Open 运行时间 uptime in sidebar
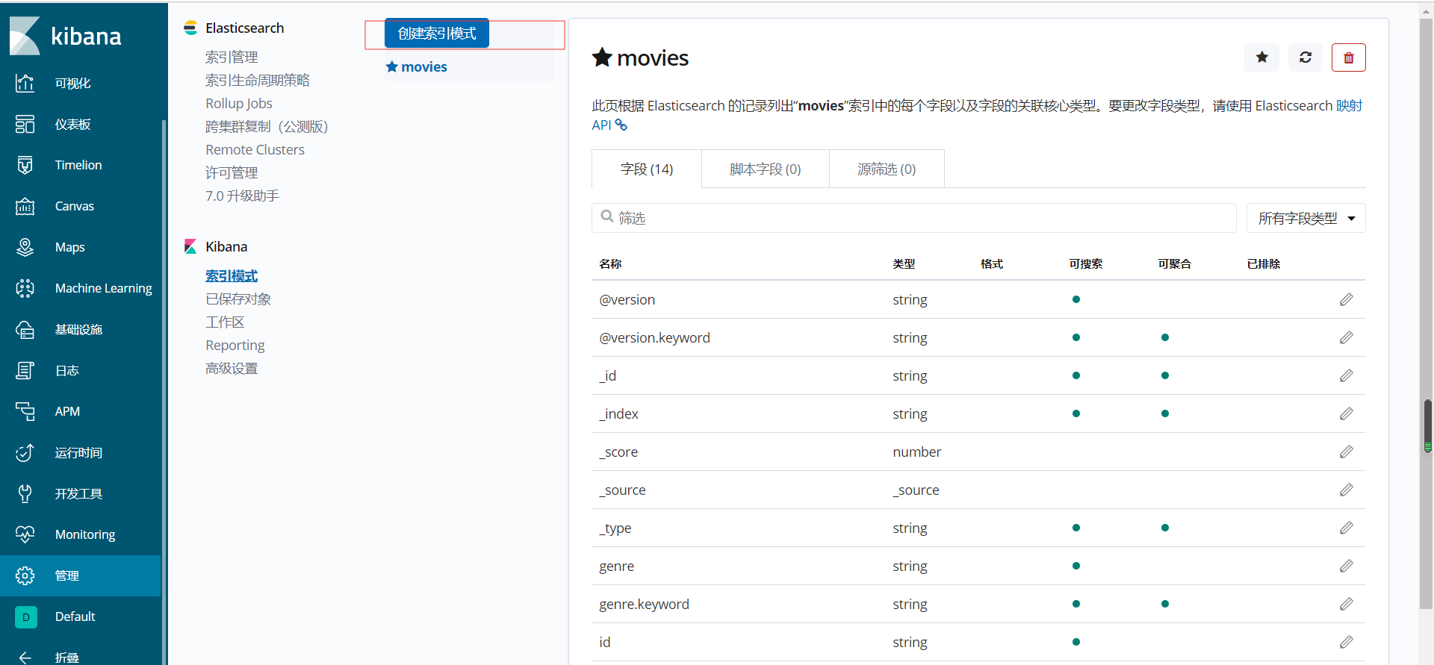1434x665 pixels. pyautogui.click(x=78, y=452)
